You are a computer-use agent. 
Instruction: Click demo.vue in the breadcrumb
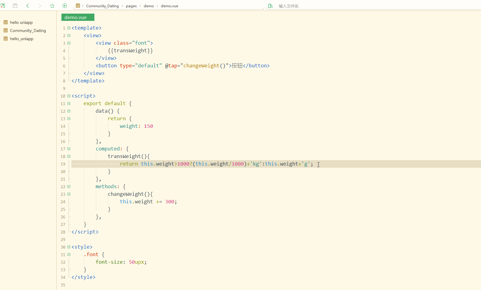tap(169, 6)
